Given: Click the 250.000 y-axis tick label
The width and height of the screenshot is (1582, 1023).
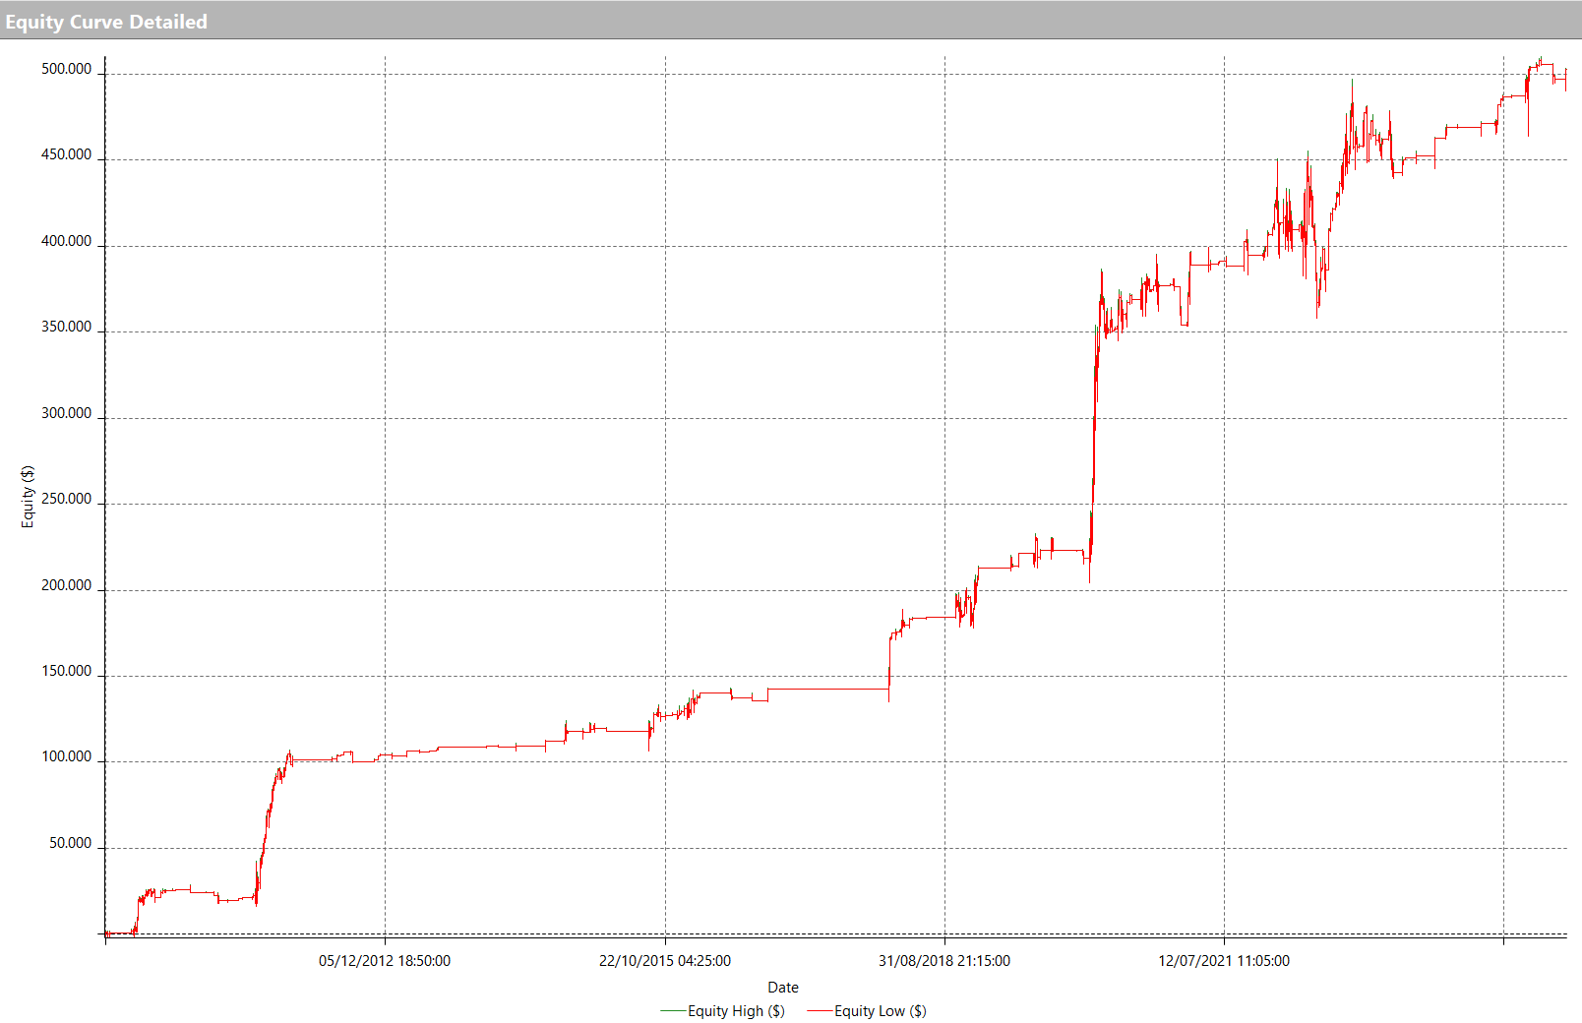Looking at the screenshot, I should click(66, 500).
